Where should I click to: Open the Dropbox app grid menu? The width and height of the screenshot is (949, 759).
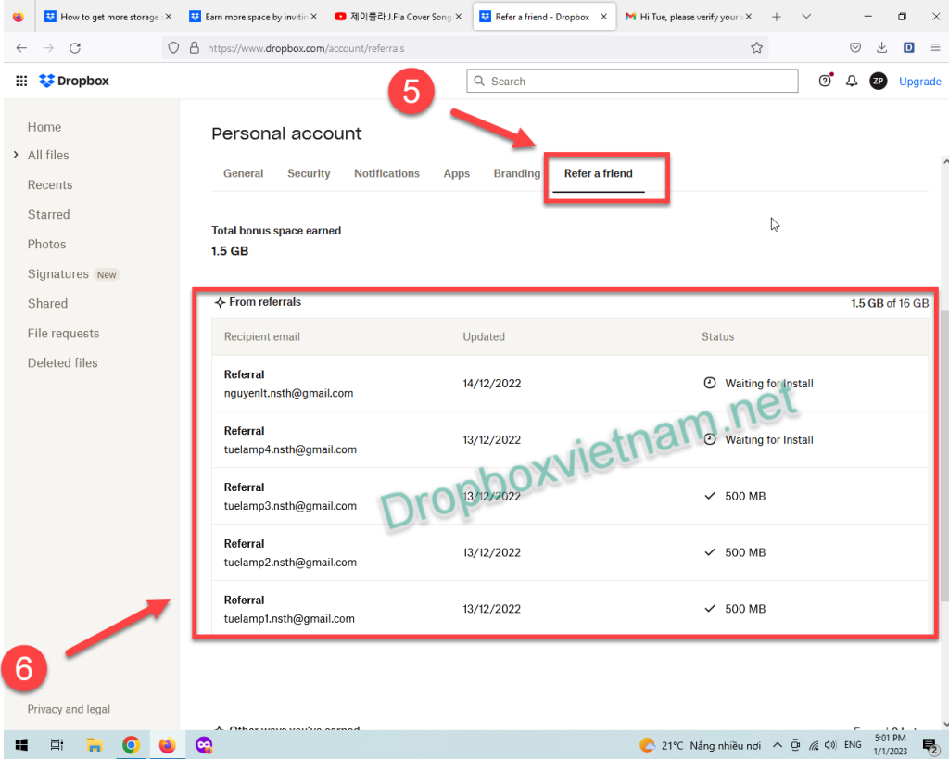click(x=21, y=81)
